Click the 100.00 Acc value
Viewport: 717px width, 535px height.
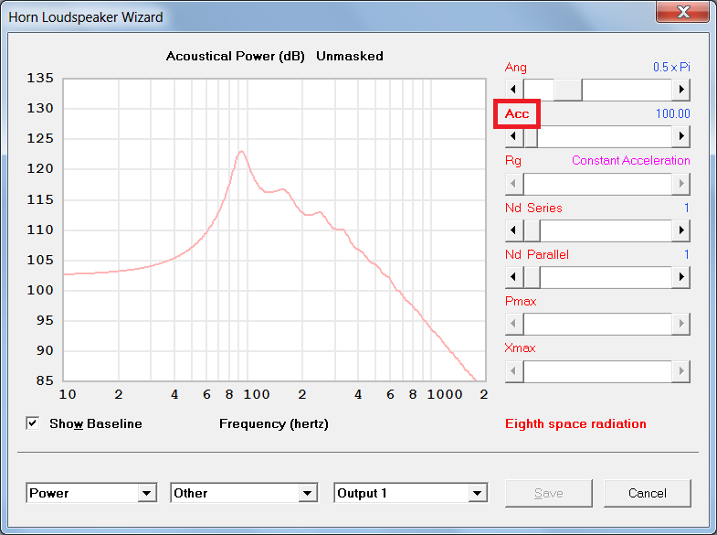[672, 113]
